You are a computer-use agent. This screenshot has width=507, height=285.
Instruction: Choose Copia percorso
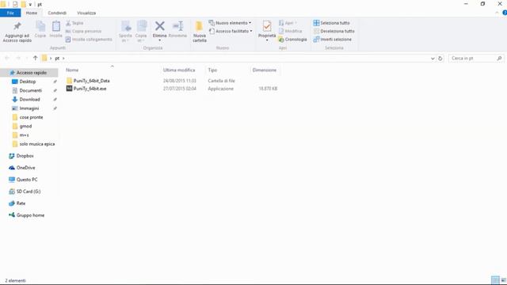pyautogui.click(x=83, y=31)
